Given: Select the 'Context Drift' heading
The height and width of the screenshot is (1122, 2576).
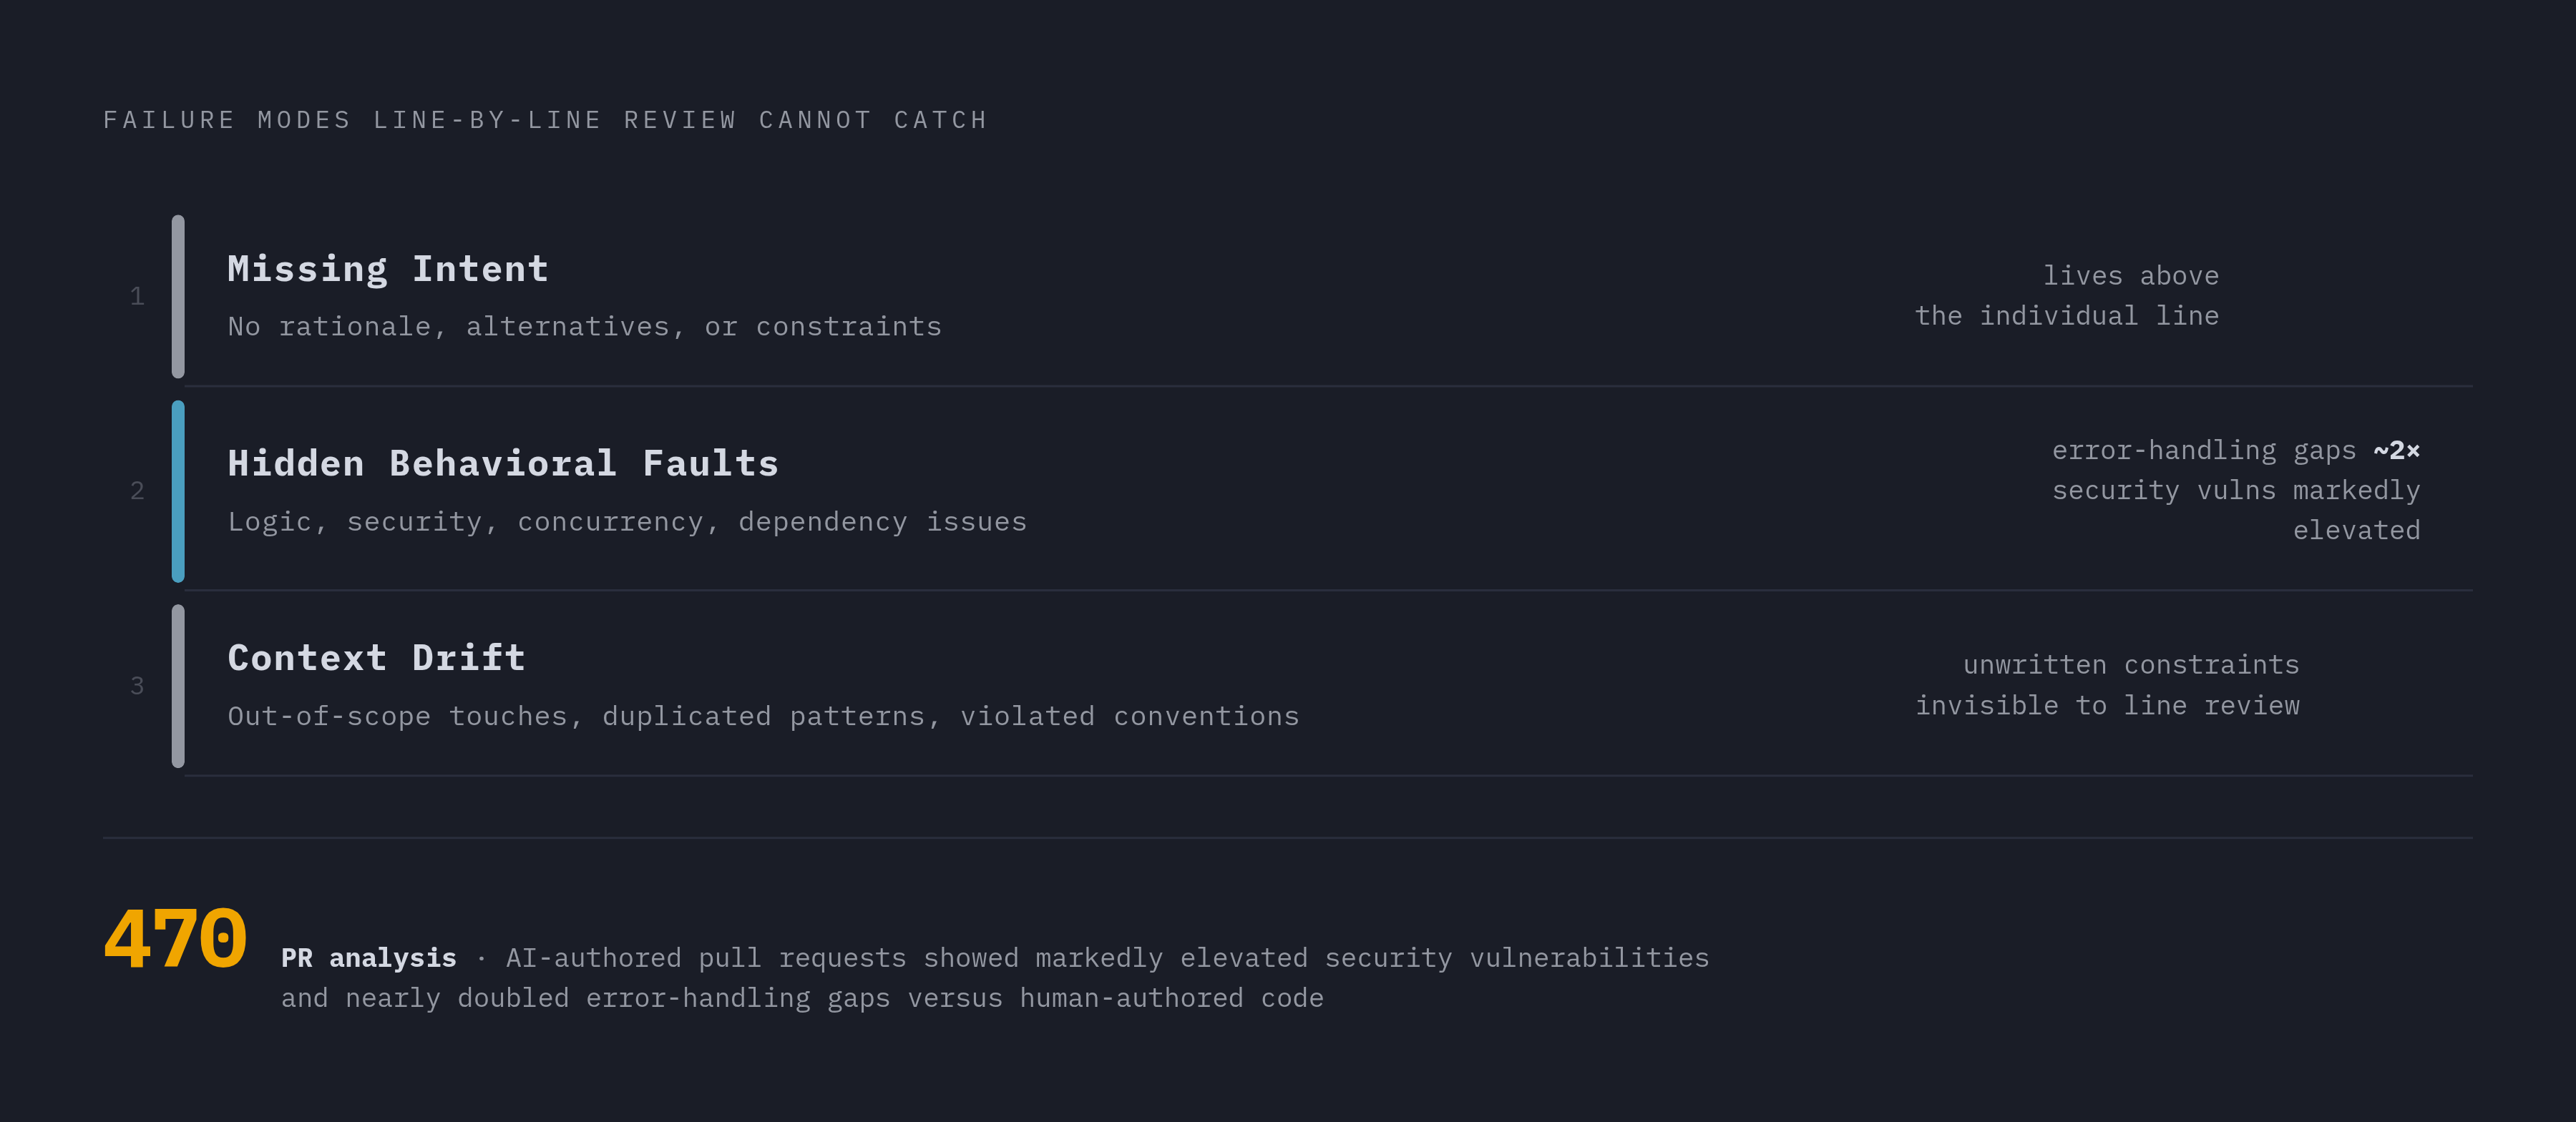Looking at the screenshot, I should tap(376, 659).
